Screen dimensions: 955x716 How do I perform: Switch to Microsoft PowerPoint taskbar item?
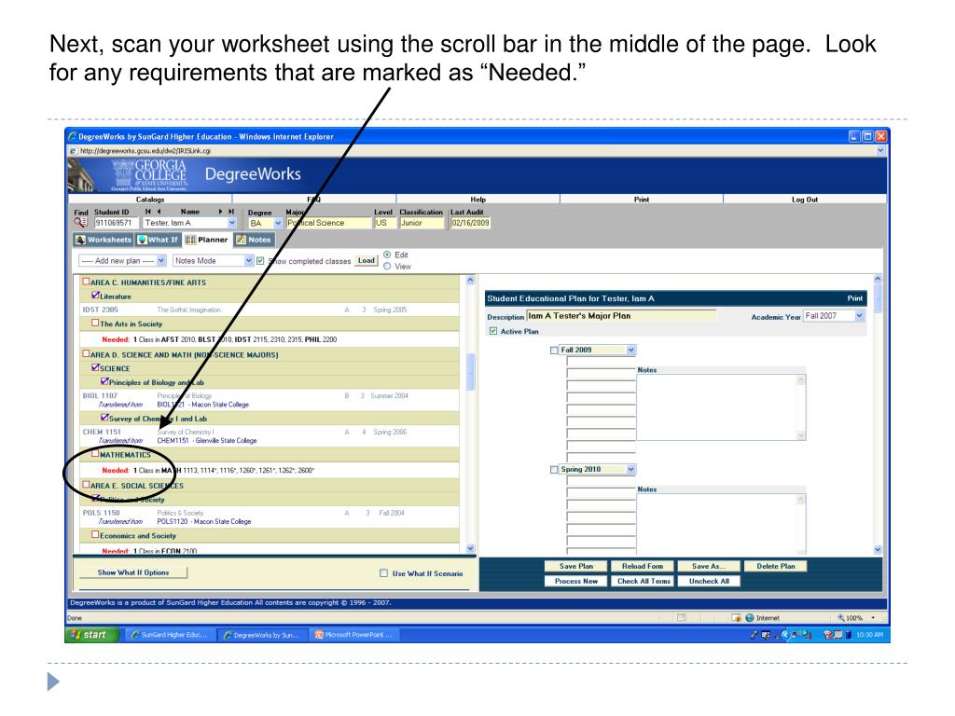coord(354,635)
